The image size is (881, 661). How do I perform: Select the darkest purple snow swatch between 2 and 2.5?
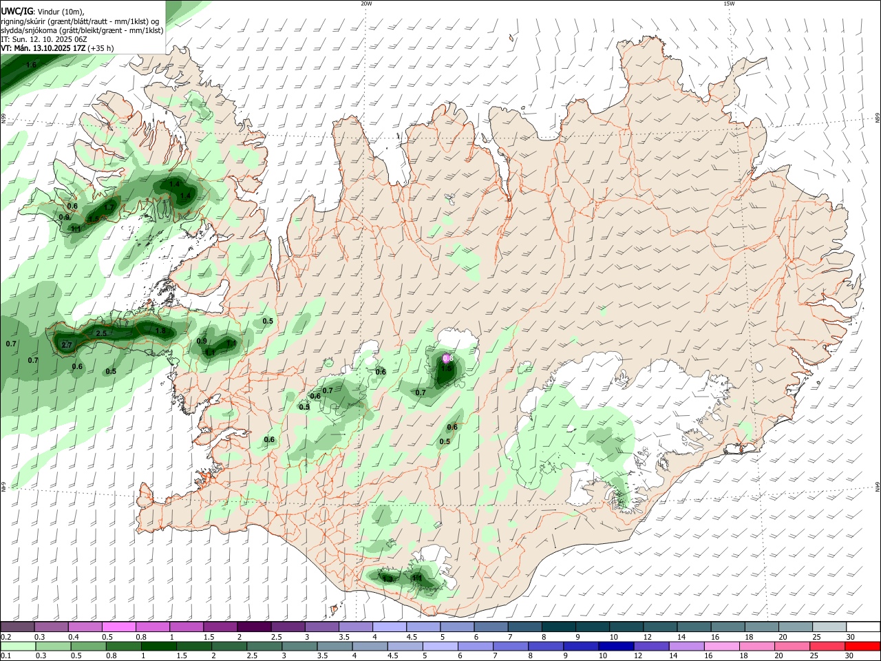point(254,627)
